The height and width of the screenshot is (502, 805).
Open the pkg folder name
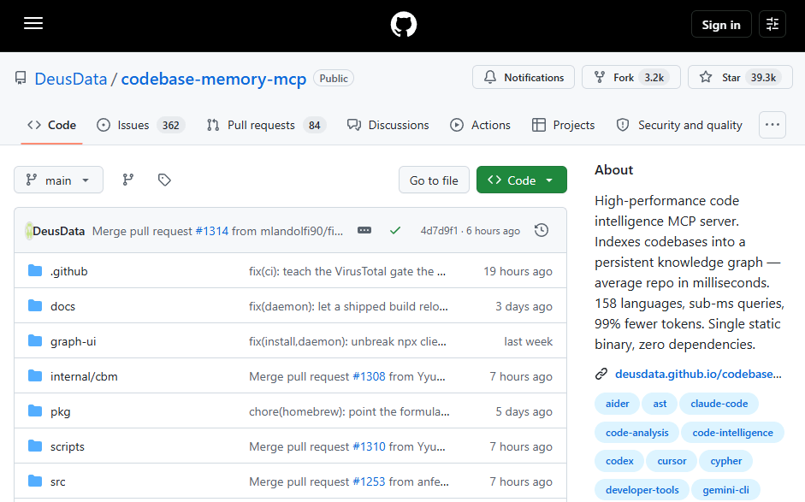60,412
